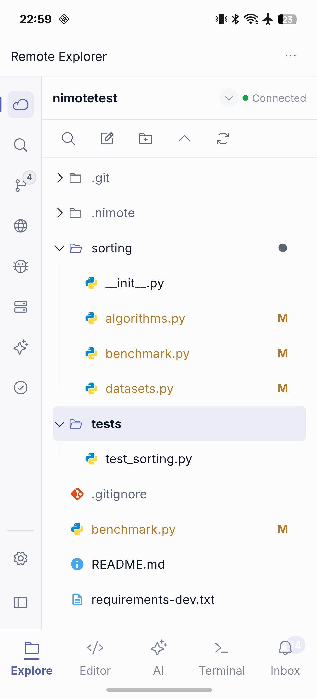Open the three-dot more options menu

tap(290, 56)
